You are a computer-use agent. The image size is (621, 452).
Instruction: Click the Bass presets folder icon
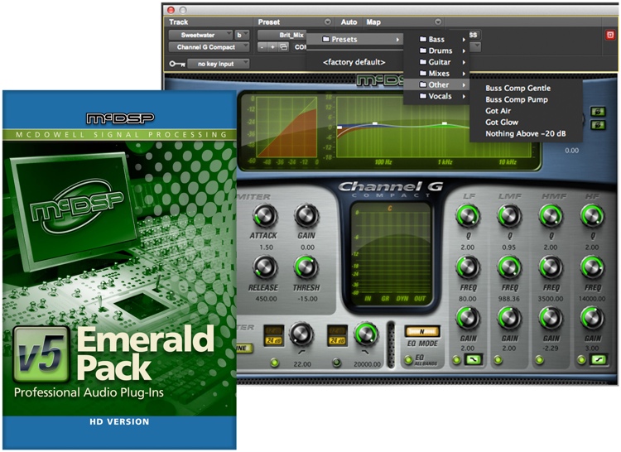[422, 39]
